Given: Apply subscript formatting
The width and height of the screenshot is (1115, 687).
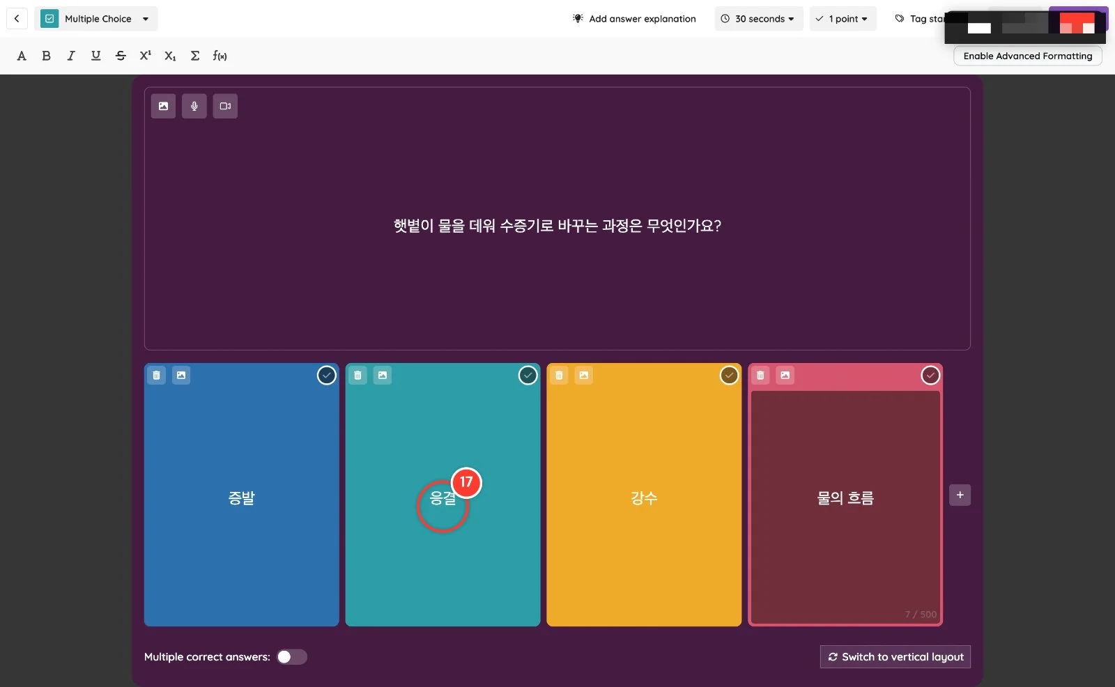Looking at the screenshot, I should pyautogui.click(x=170, y=56).
